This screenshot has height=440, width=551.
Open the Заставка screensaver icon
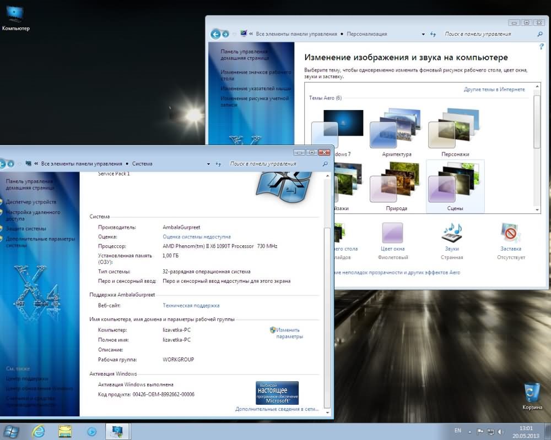(510, 234)
